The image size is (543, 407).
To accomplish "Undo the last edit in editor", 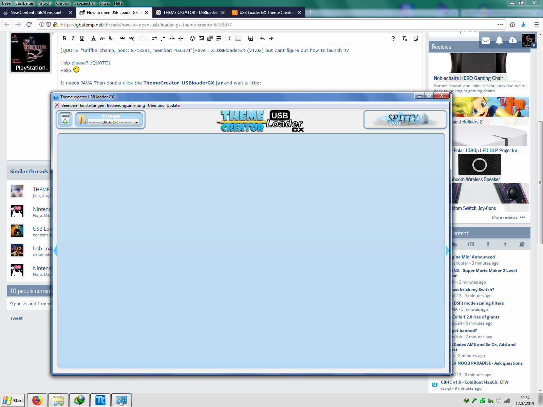I will point(262,38).
